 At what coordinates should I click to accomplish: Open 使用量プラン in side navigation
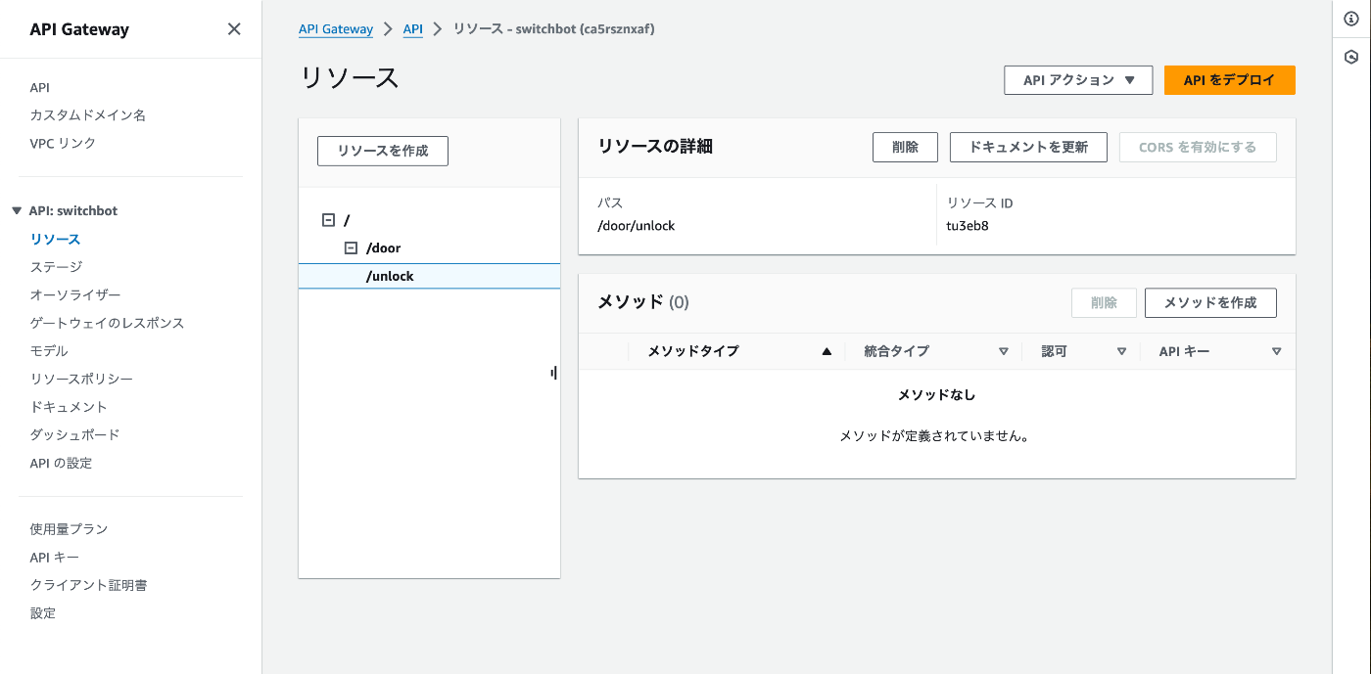(x=69, y=529)
